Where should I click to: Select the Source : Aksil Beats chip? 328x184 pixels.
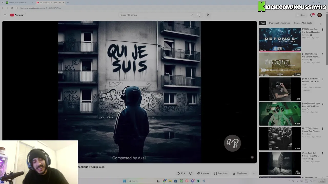[x=303, y=23]
